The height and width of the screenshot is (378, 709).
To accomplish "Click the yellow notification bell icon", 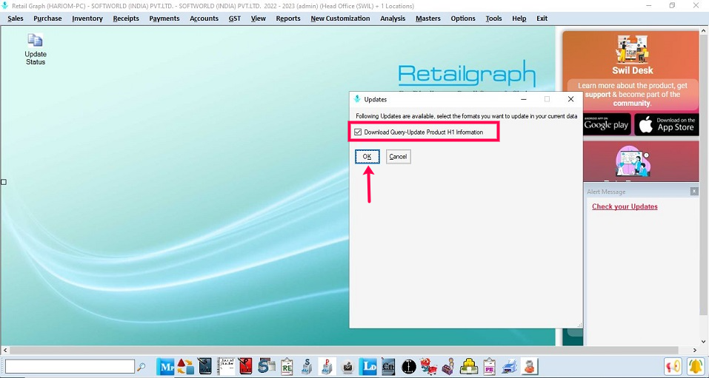I will [x=696, y=366].
